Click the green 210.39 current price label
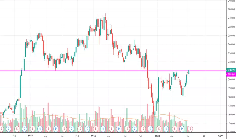Image resolution: width=236 pixels, height=139 pixels. [x=231, y=70]
